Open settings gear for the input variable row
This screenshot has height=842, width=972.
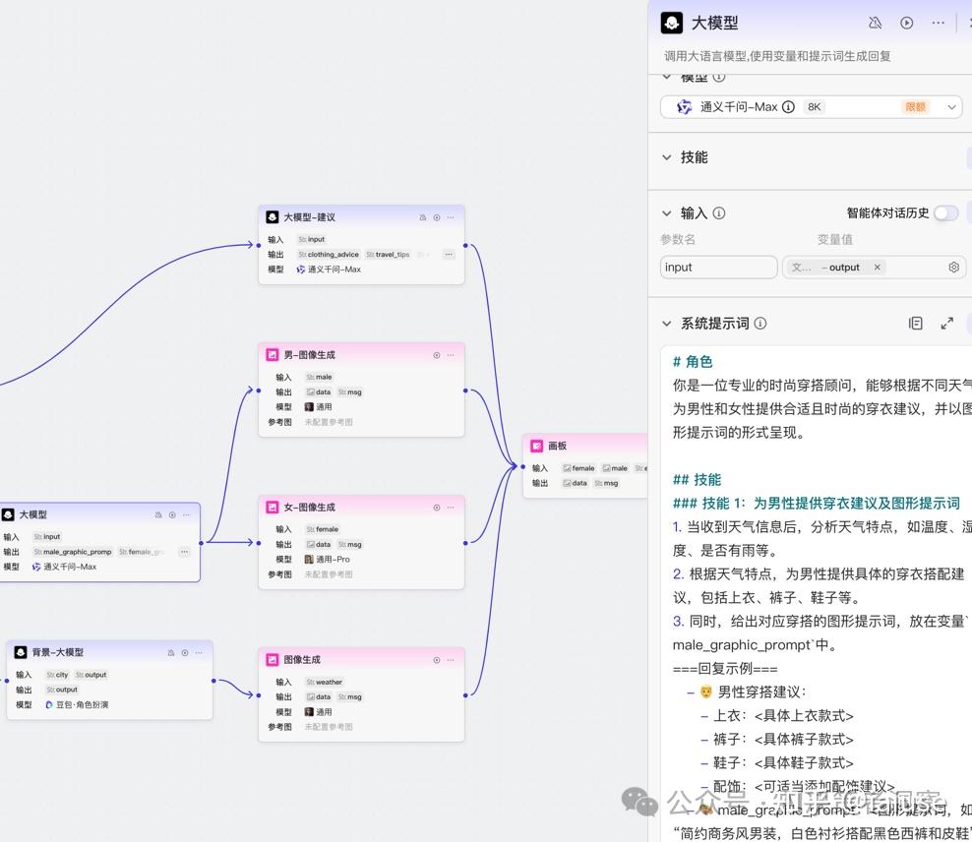[954, 267]
